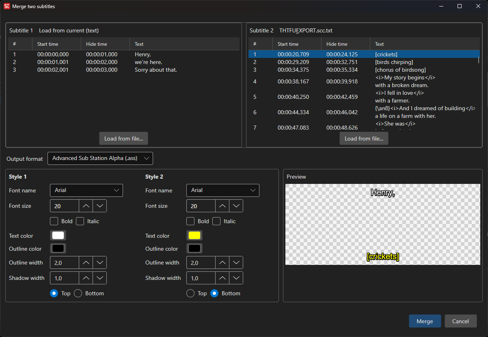Click Subtitle 1 Hide time column header

coord(105,44)
